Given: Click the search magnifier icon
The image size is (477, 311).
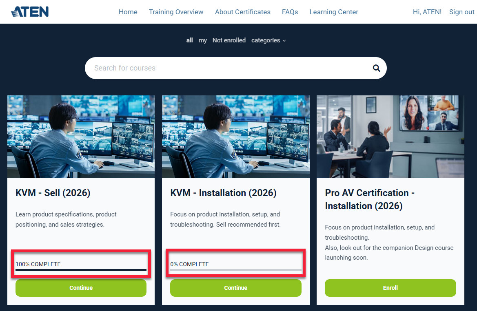Looking at the screenshot, I should [376, 68].
